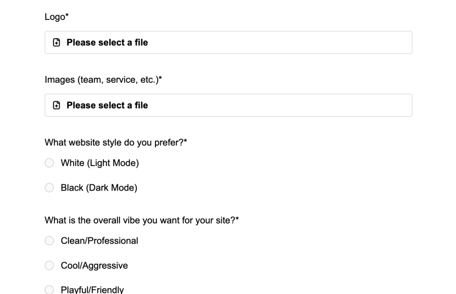This screenshot has width=456, height=294.
Task: Select the White (Light Mode) radio button
Action: [x=49, y=163]
